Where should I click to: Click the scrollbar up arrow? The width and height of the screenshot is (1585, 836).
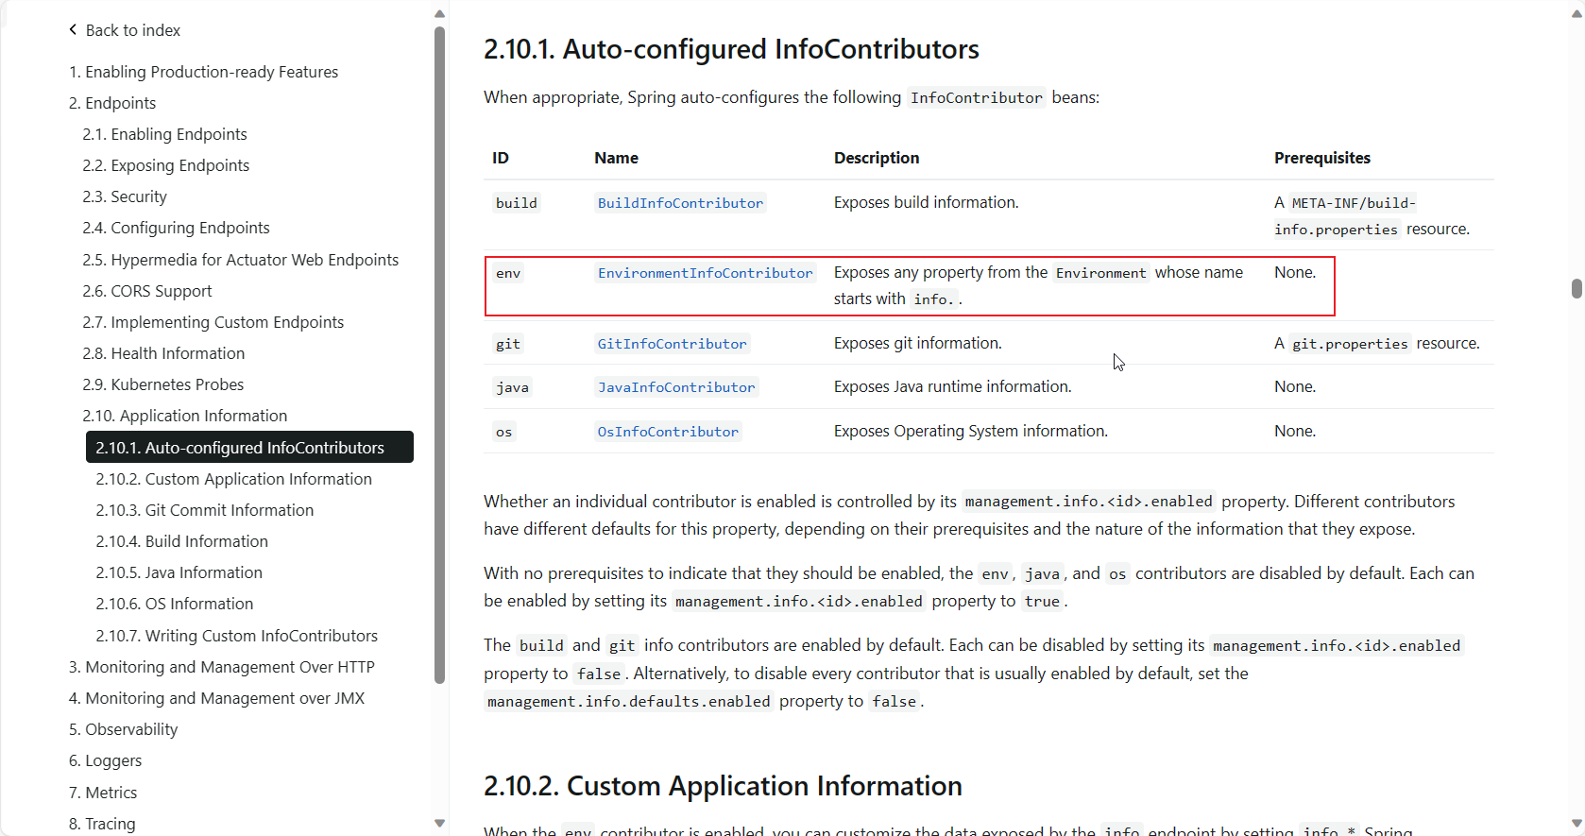click(438, 13)
